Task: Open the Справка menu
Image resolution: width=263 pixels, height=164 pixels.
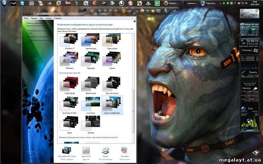Action: [58, 18]
